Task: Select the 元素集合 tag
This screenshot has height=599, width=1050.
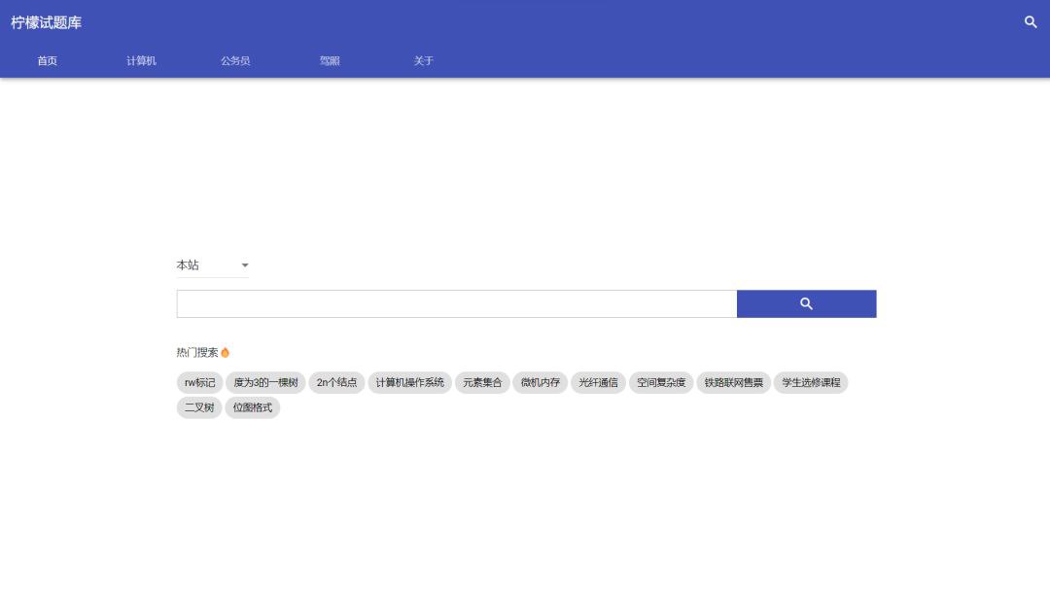Action: [482, 382]
